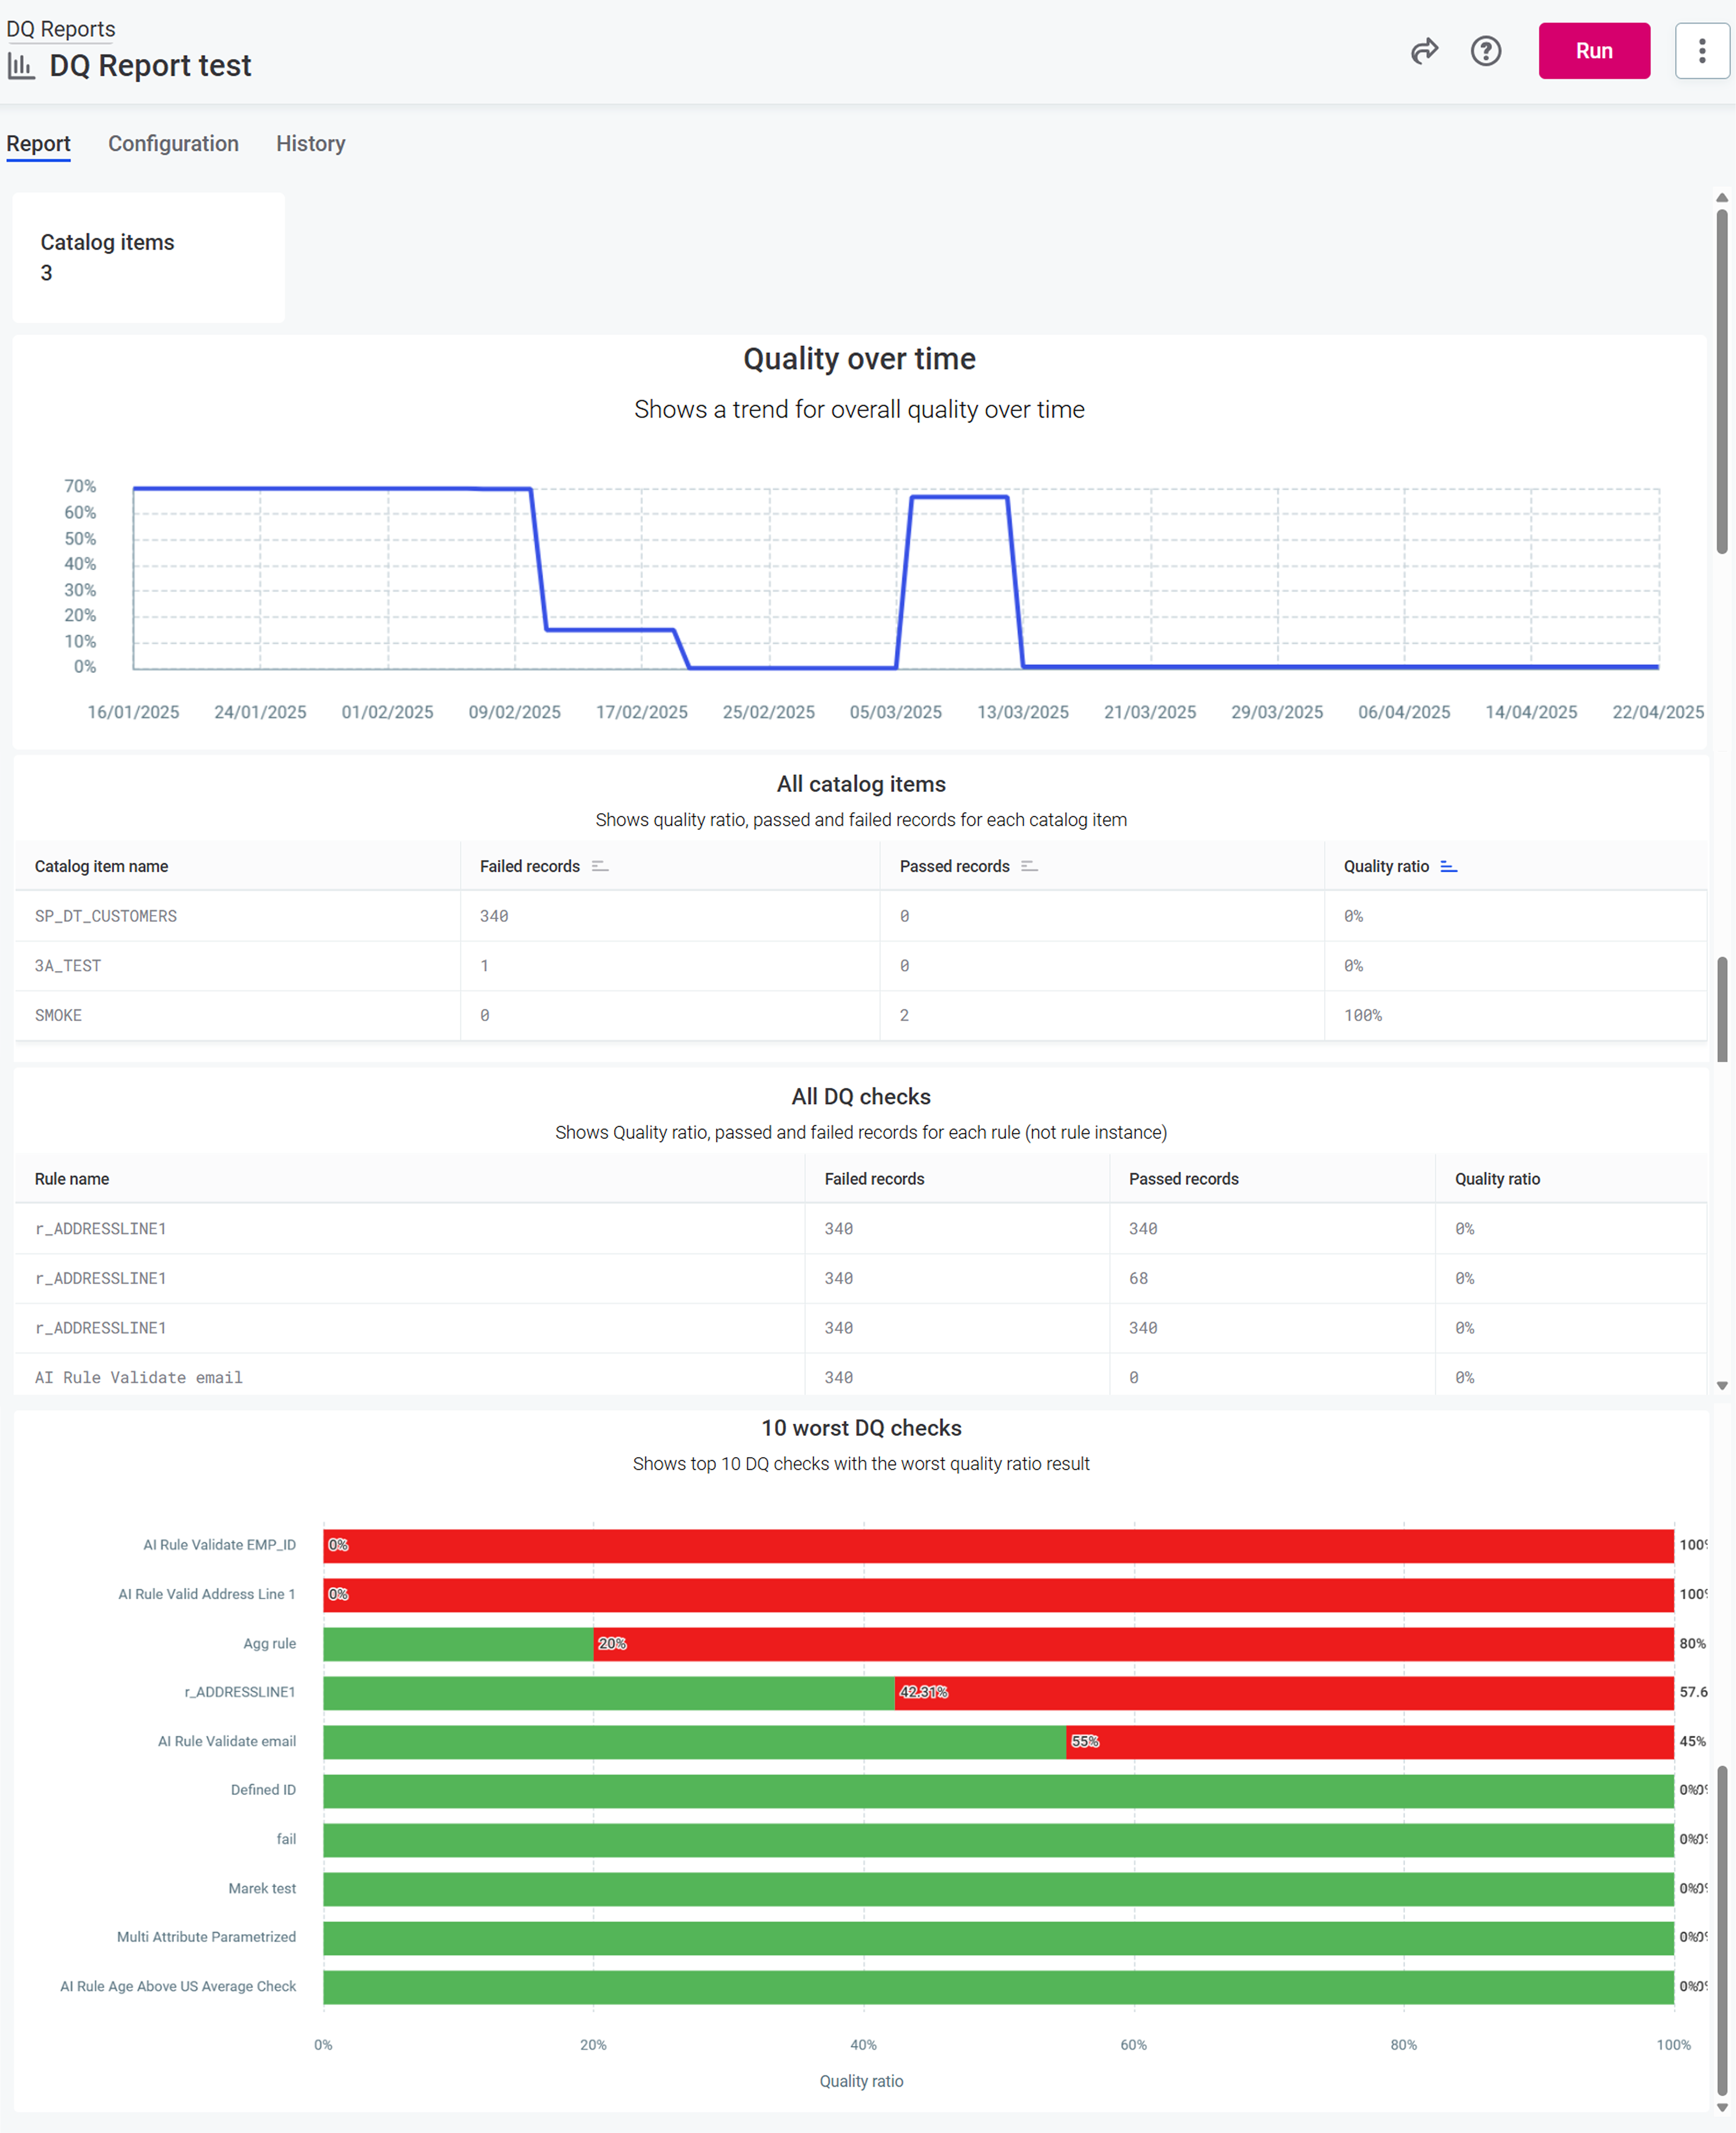Click Rule name column header
This screenshot has height=2133, width=1736.
(x=72, y=1179)
